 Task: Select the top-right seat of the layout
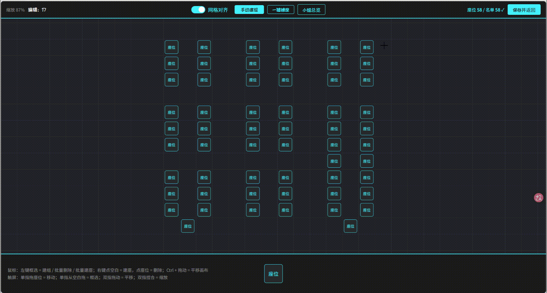coord(367,47)
